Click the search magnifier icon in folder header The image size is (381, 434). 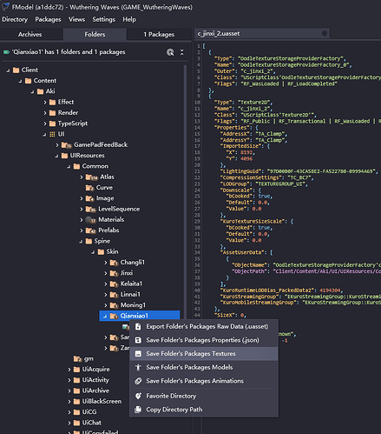(x=170, y=52)
